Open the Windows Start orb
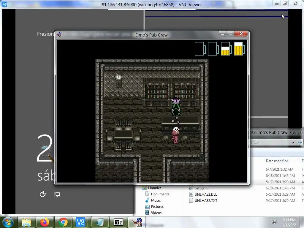Image resolution: width=304 pixels, height=228 pixels. point(8,222)
